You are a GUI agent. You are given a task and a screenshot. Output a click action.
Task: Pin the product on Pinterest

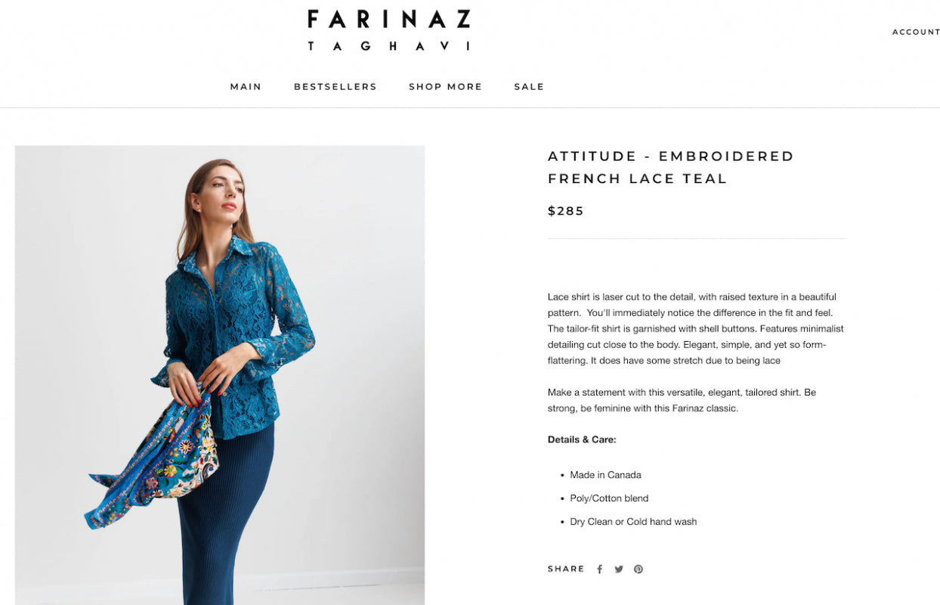point(639,569)
